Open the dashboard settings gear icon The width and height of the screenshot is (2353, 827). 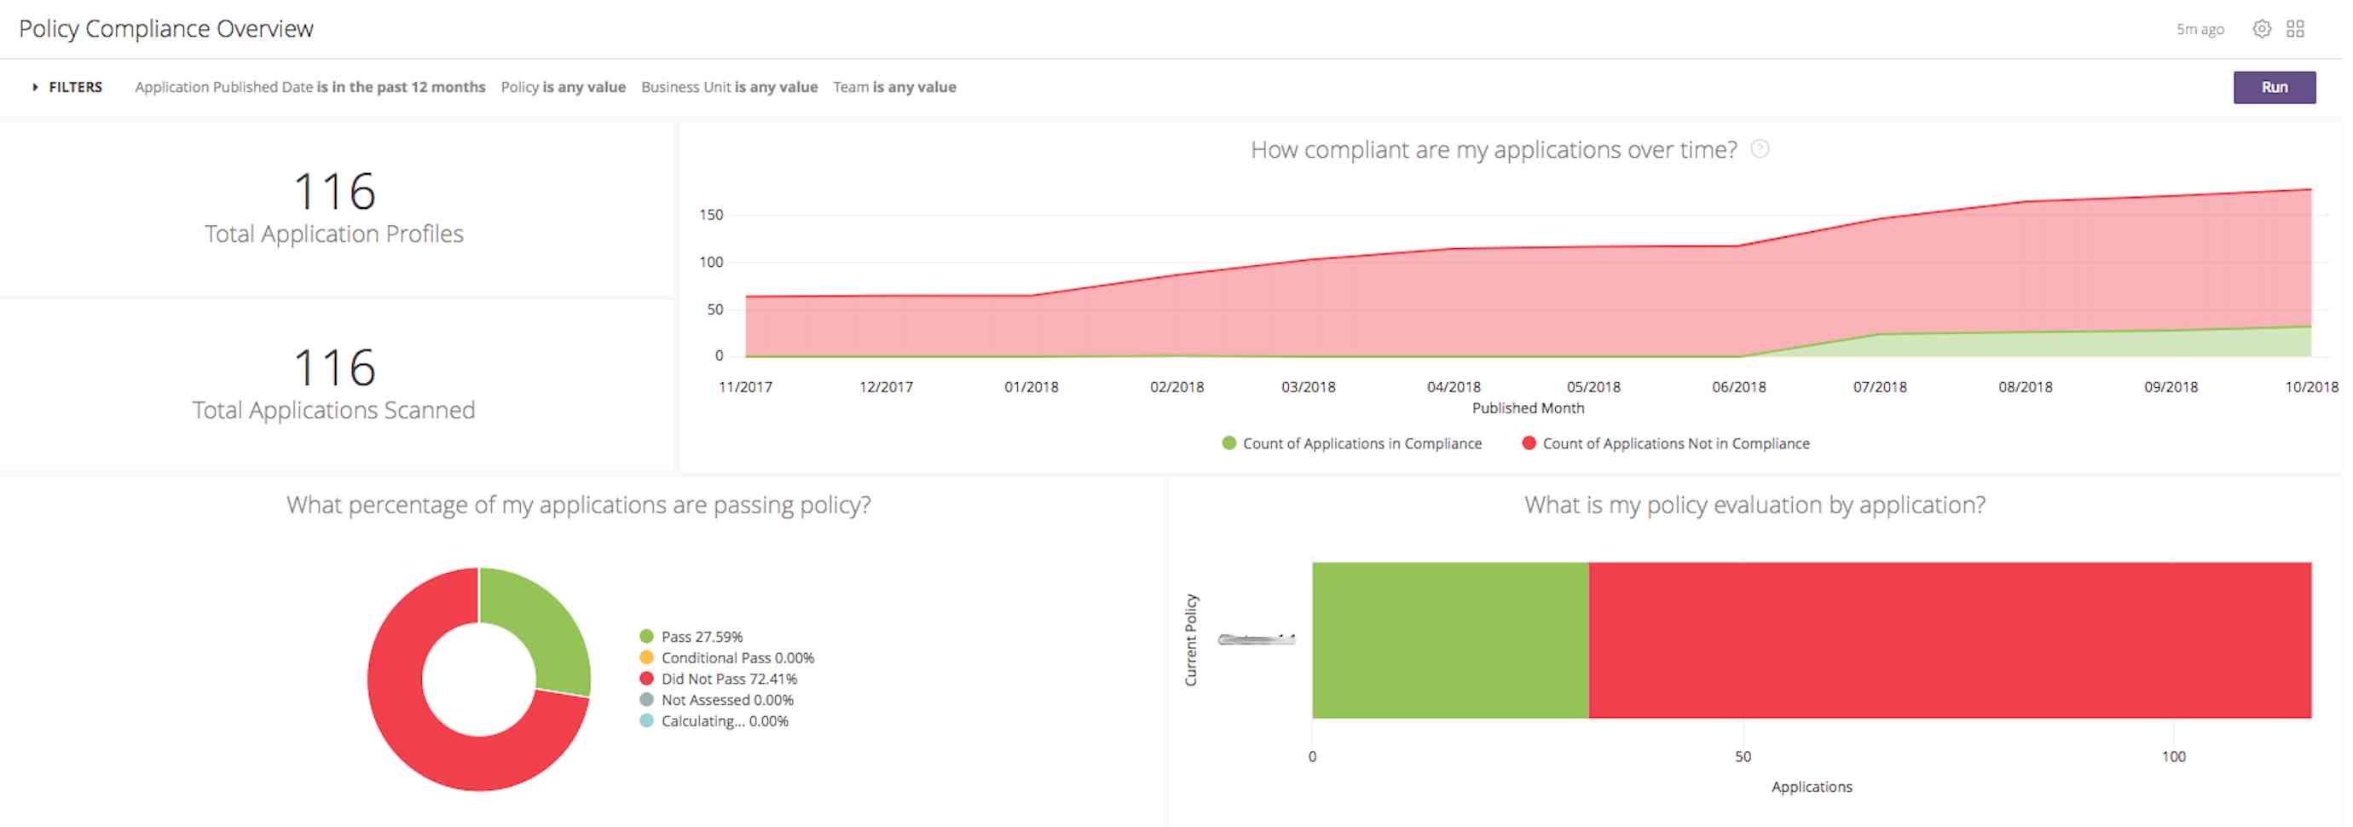2263,28
